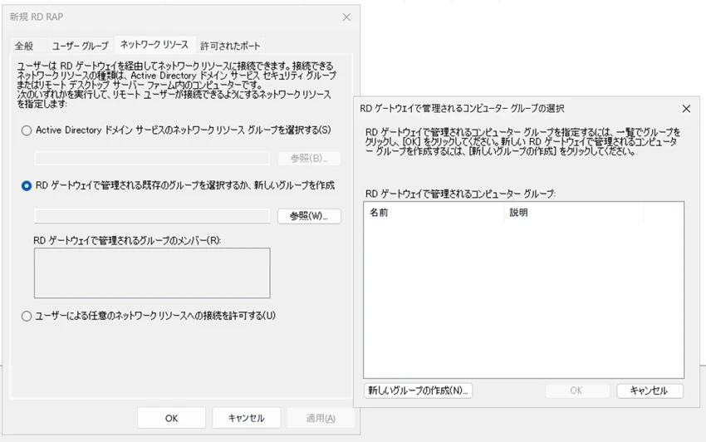The height and width of the screenshot is (442, 706).
Task: Click the 名前 column header
Action: point(434,213)
